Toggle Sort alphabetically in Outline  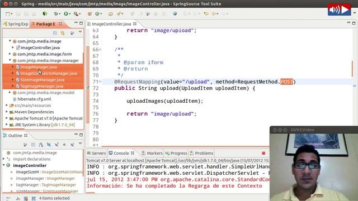click(x=41, y=145)
